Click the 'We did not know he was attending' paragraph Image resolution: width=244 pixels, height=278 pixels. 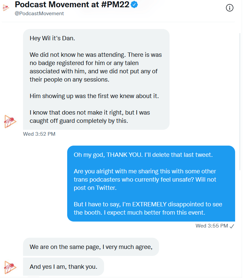pyautogui.click(x=95, y=67)
